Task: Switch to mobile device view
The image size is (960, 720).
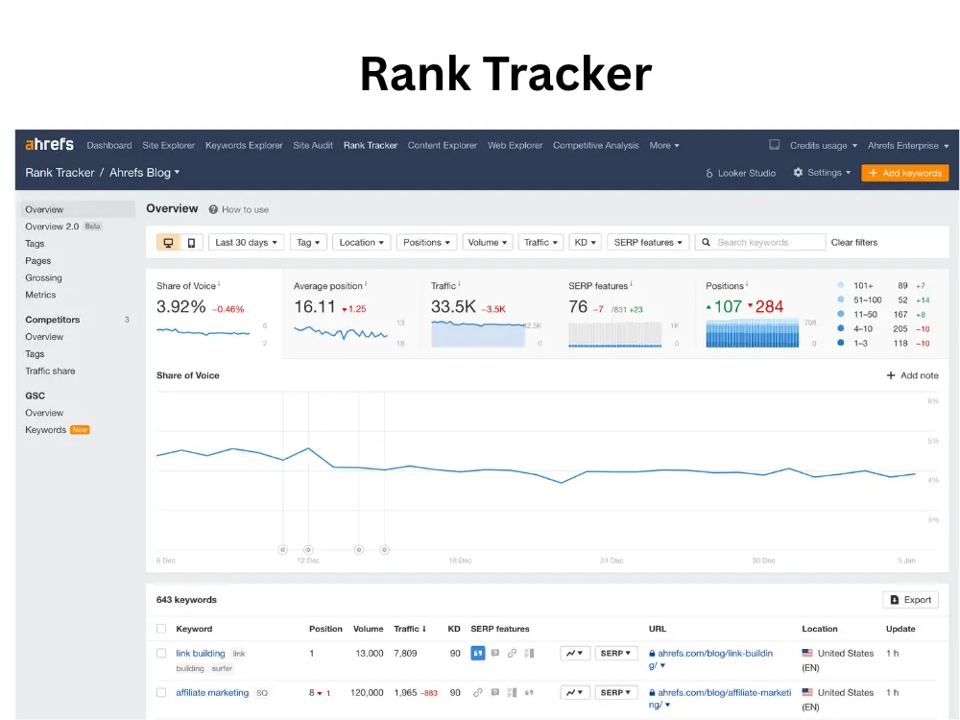Action: pyautogui.click(x=191, y=243)
